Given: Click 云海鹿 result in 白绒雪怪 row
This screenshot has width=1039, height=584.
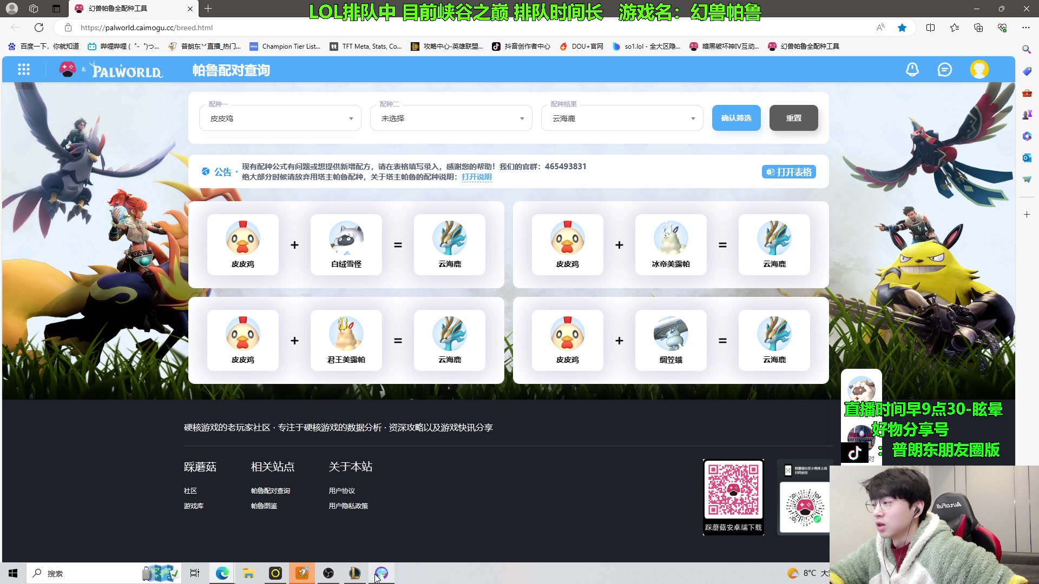Looking at the screenshot, I should [x=450, y=244].
